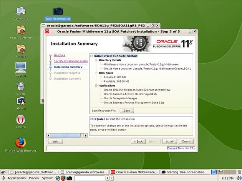This screenshot has width=242, height=181.
Task: Click the right arrow of the steps pane scrollbar
Action: (86, 135)
